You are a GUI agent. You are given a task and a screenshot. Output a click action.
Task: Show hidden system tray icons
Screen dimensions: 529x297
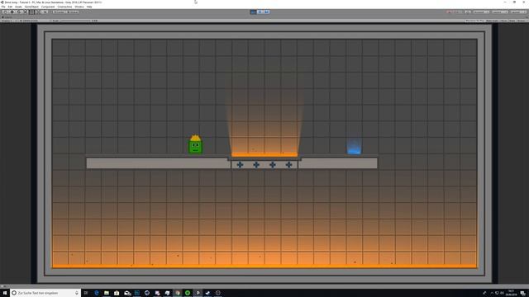tap(492, 293)
